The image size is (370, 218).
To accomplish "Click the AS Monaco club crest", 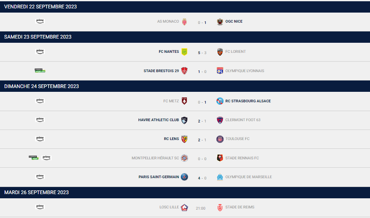I will click(184, 22).
